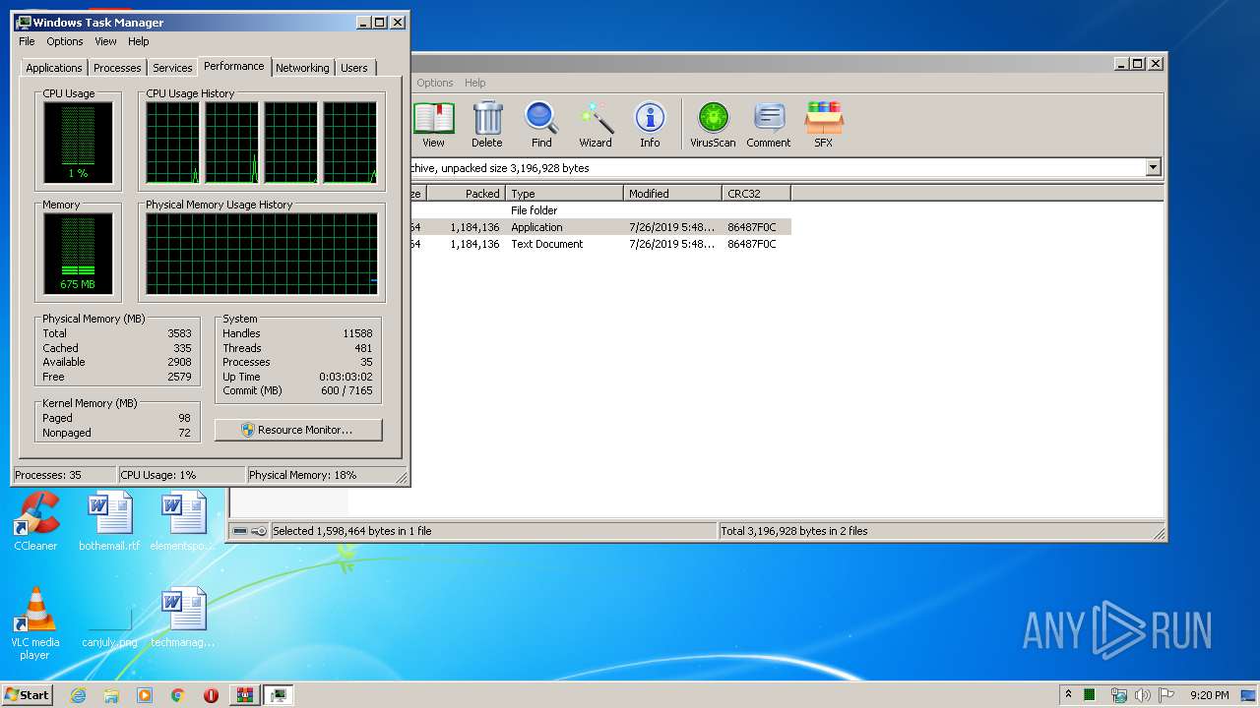Image resolution: width=1260 pixels, height=708 pixels.
Task: Click the network tray icon
Action: point(1118,695)
